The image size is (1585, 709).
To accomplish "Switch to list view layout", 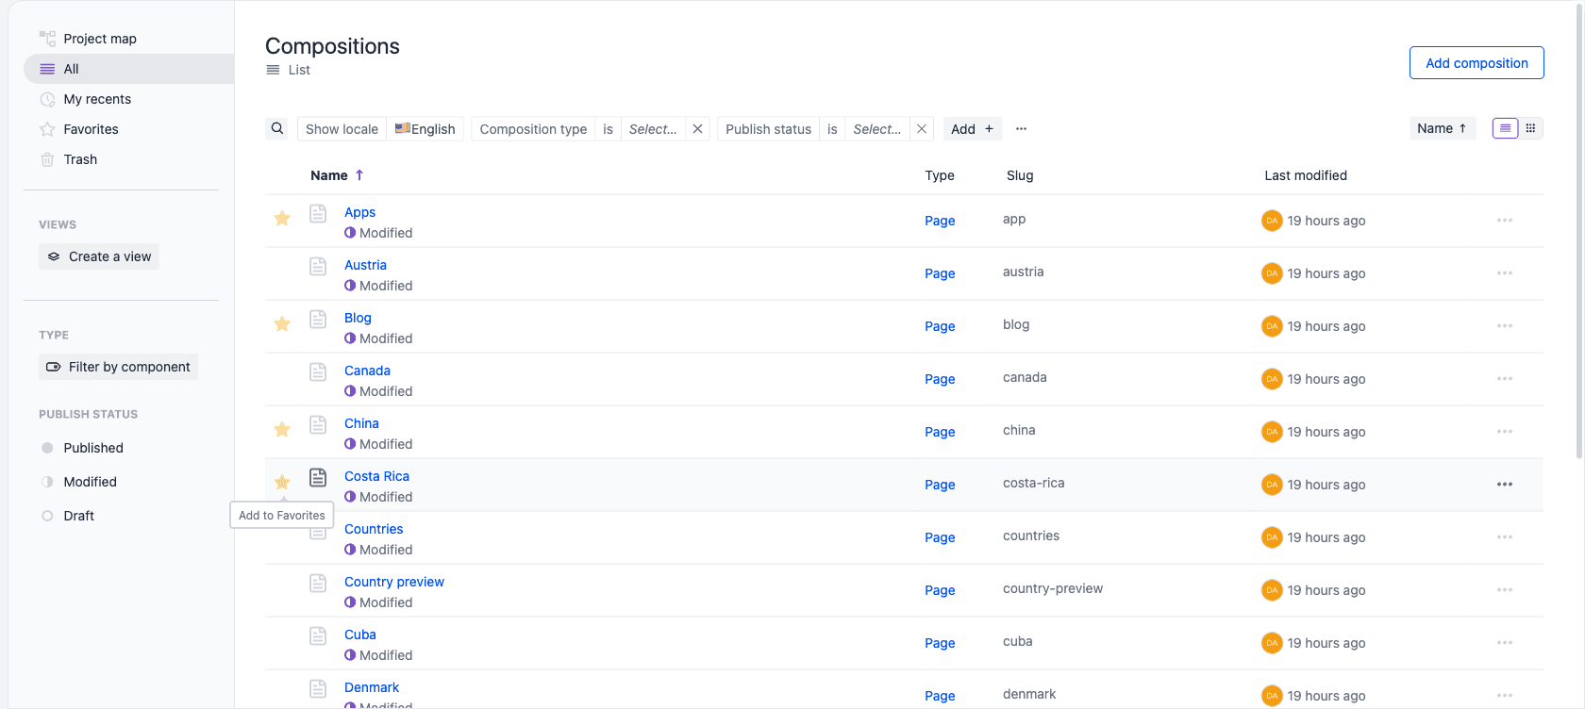I will pos(1506,128).
